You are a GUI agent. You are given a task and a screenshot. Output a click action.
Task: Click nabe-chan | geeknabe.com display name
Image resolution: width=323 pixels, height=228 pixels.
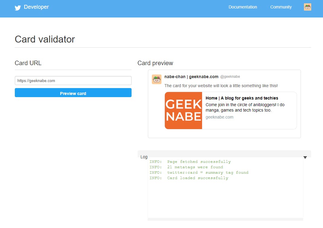tap(191, 77)
